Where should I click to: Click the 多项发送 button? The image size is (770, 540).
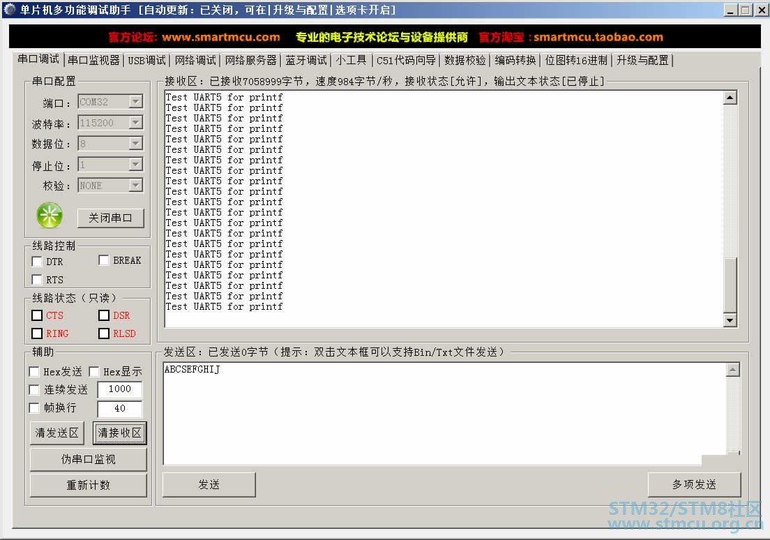click(694, 485)
